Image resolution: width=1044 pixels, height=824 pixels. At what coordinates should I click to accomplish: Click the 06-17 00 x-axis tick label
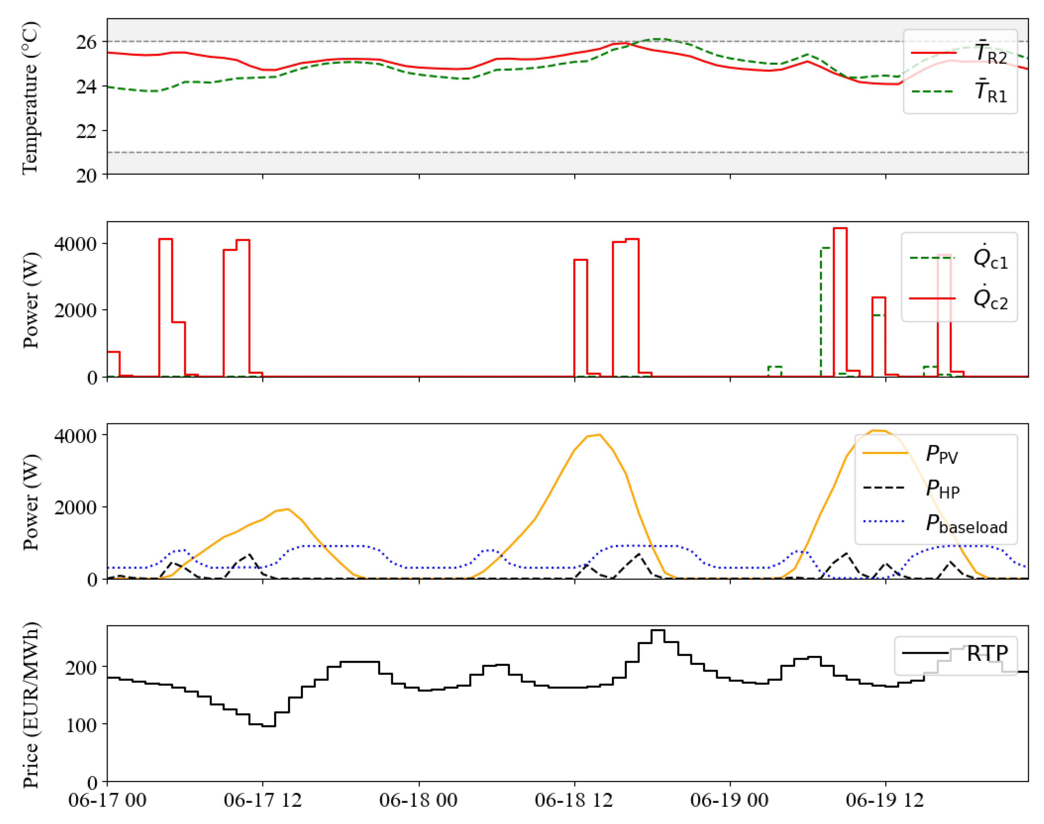click(107, 800)
